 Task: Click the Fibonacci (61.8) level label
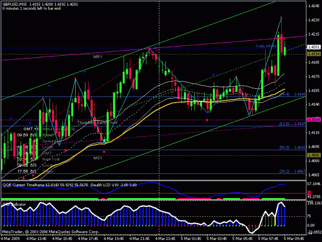[293, 123]
